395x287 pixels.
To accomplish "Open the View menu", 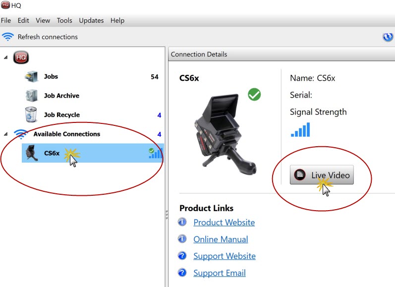I will coord(43,20).
